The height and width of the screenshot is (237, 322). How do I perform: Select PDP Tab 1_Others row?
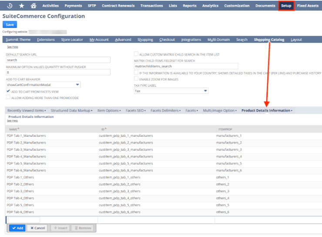tap(164, 178)
